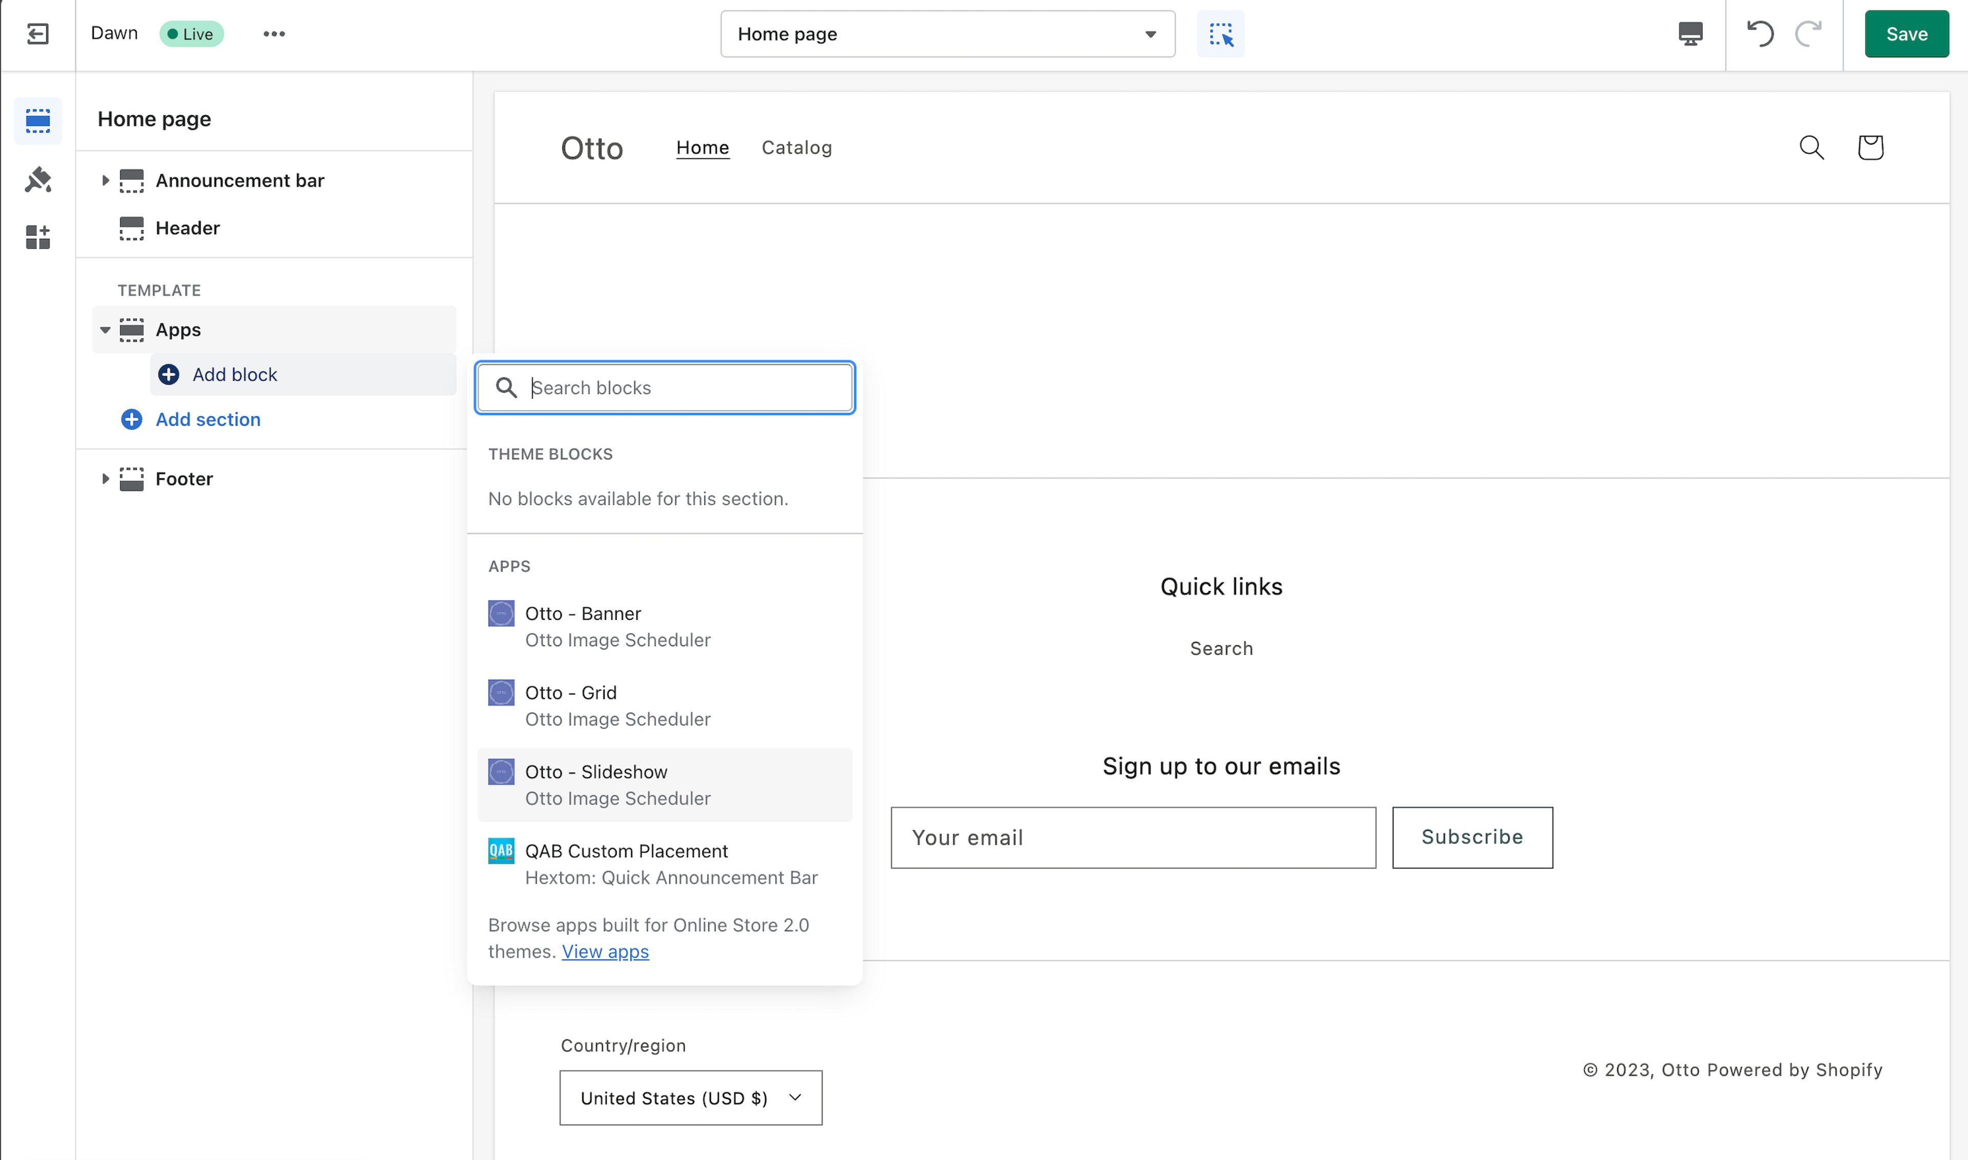Collapse the Apps section arrow

[x=105, y=330]
